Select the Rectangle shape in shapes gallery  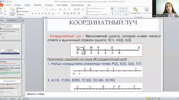(x=121, y=9)
